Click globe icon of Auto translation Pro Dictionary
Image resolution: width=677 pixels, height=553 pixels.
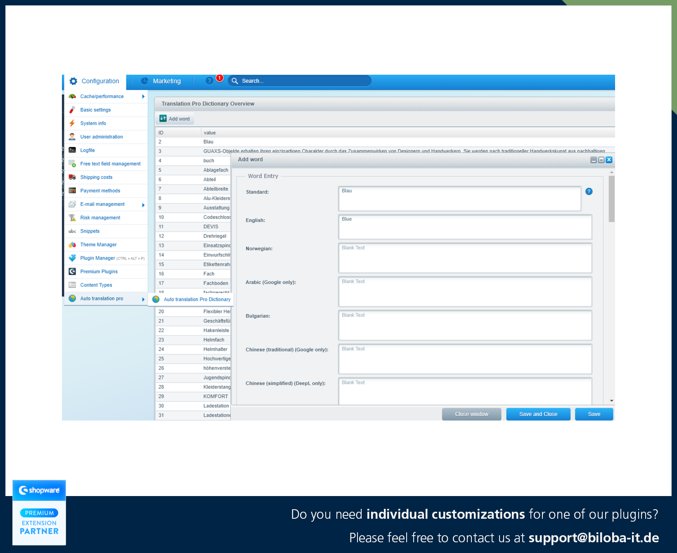tap(156, 299)
